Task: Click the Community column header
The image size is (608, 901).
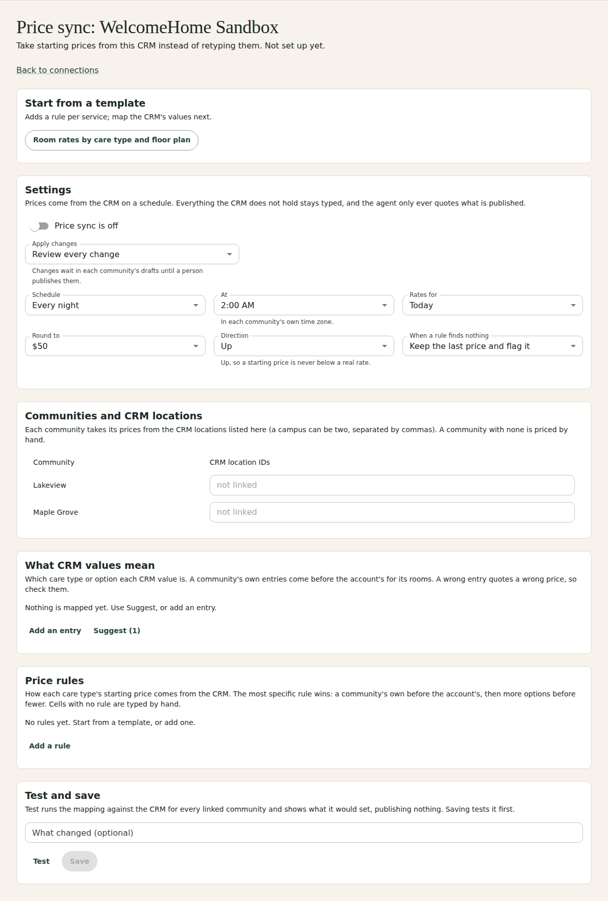Action: [x=54, y=462]
